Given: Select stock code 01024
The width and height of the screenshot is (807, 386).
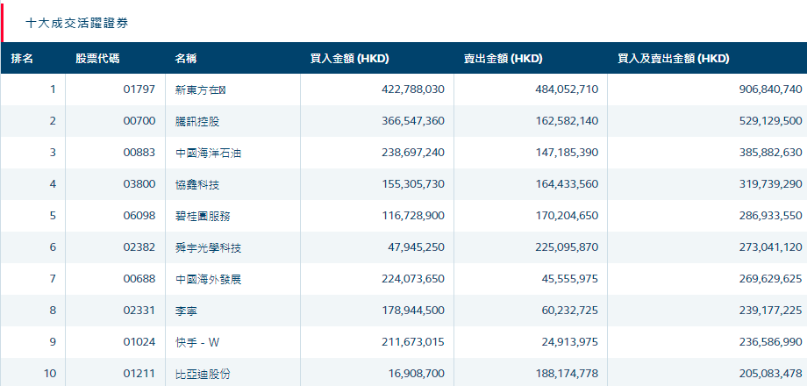Looking at the screenshot, I should [139, 342].
